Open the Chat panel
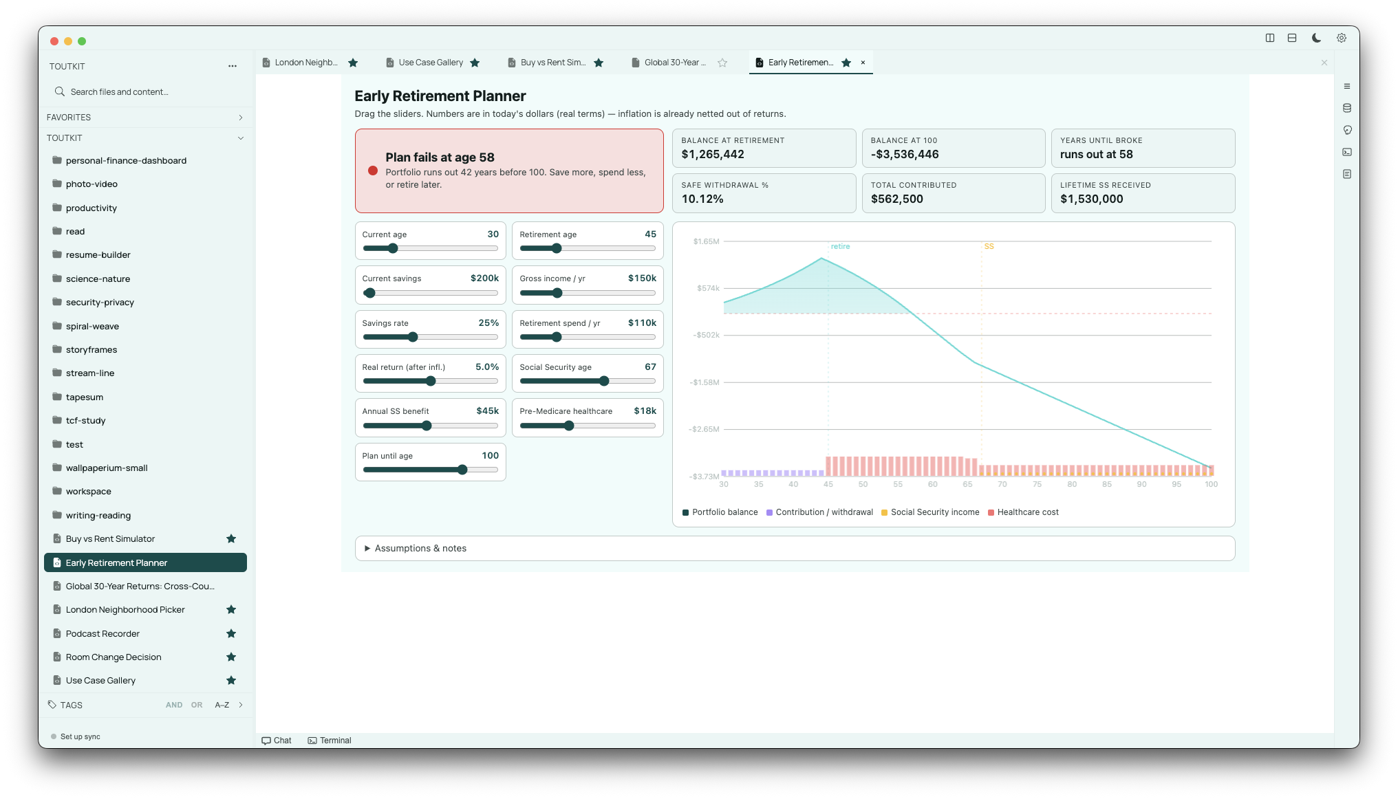This screenshot has height=799, width=1398. point(277,741)
